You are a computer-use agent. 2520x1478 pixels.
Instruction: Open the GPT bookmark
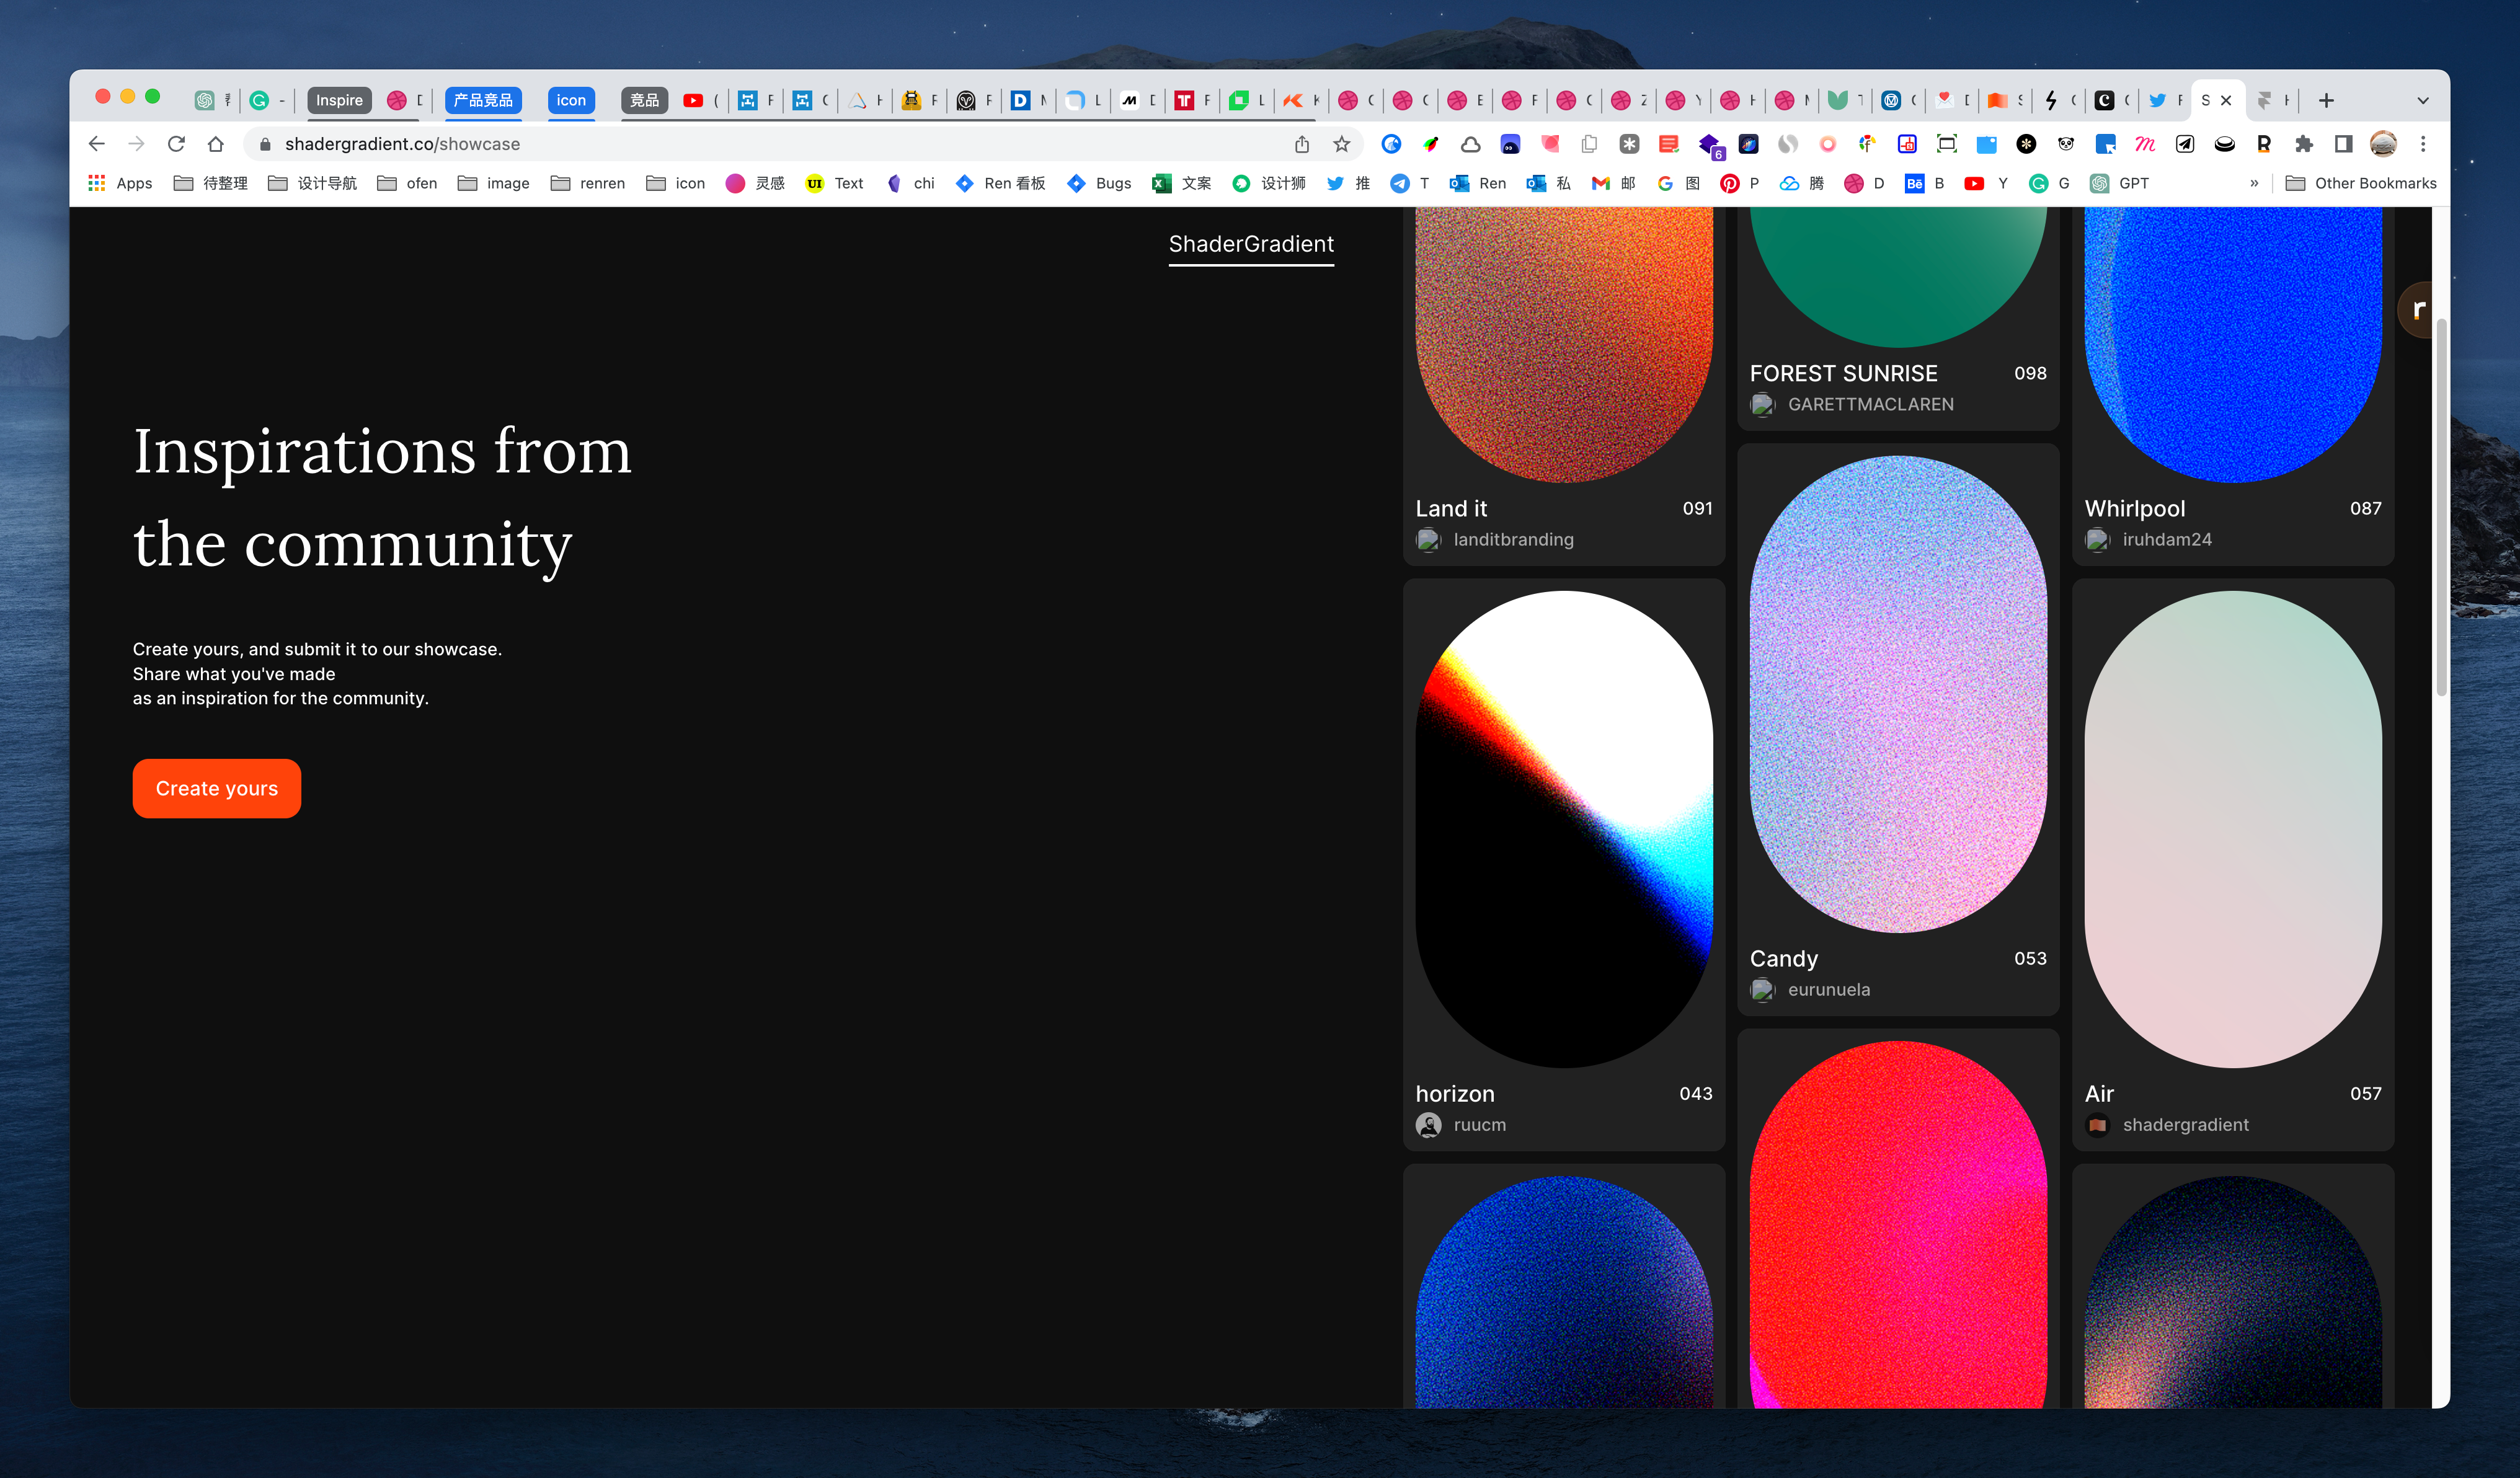tap(2119, 183)
